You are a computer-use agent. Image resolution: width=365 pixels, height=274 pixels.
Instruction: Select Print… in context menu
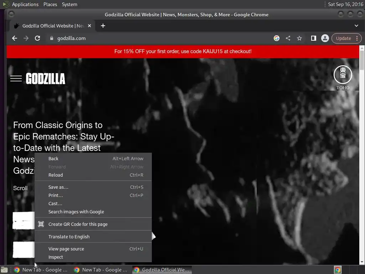(x=93, y=195)
